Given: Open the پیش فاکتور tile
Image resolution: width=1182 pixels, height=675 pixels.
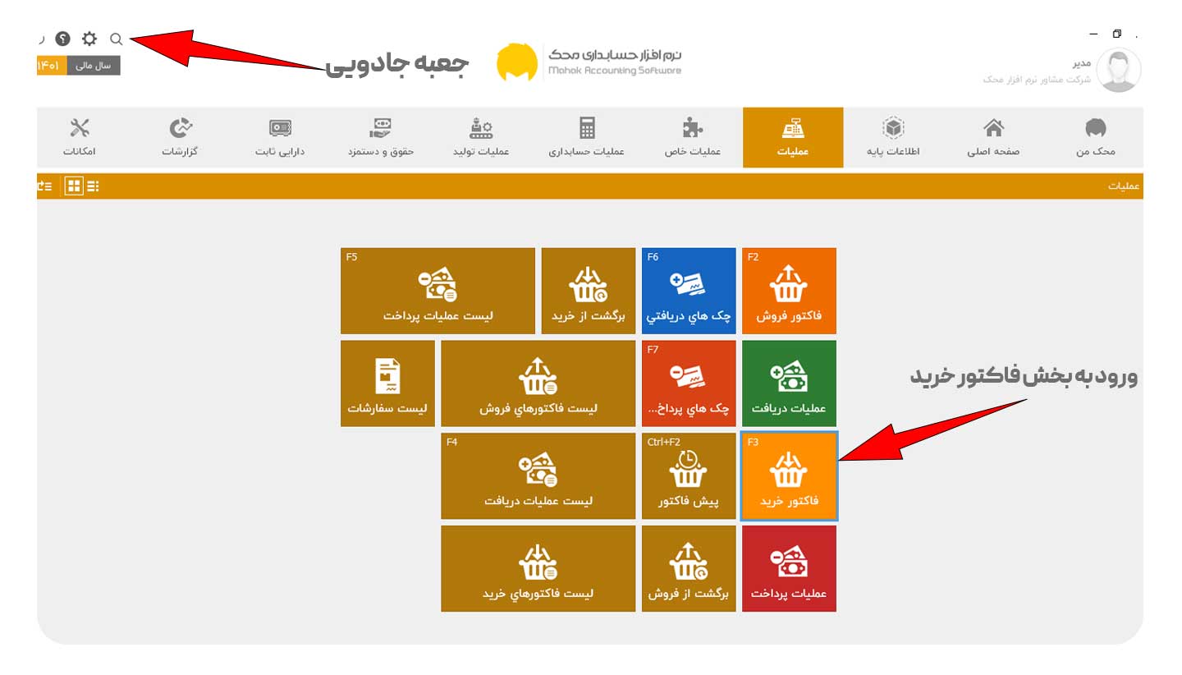Looking at the screenshot, I should click(689, 476).
